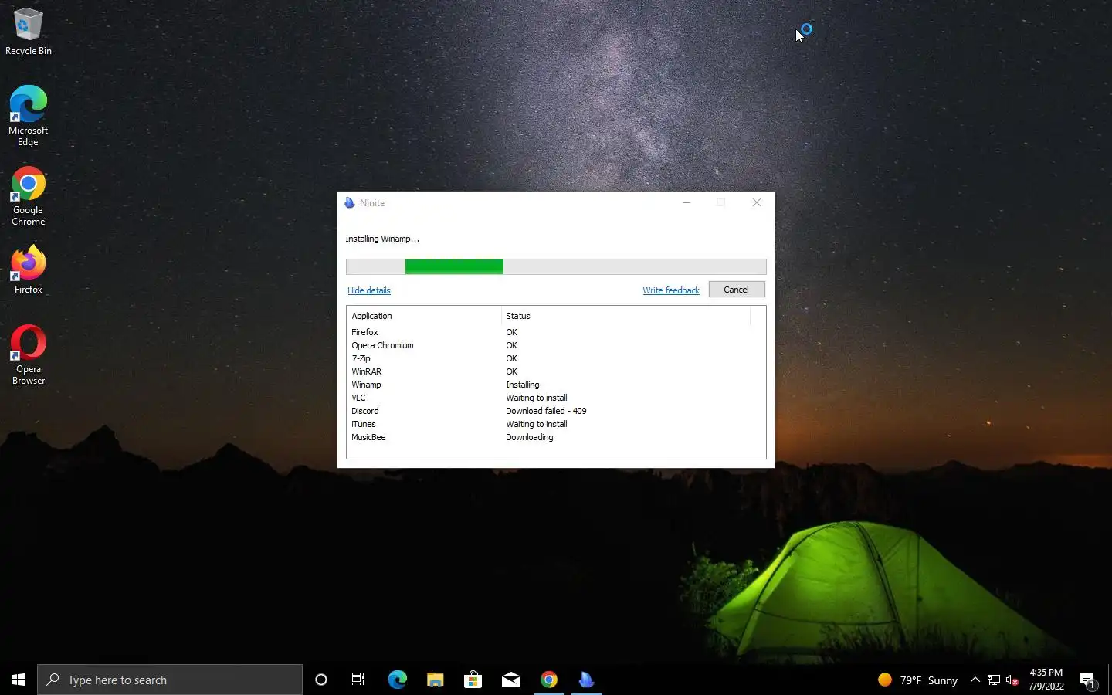Click Hide details link in Ninite

pos(368,290)
